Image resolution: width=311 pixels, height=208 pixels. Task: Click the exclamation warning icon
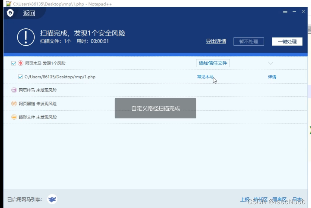(26, 37)
